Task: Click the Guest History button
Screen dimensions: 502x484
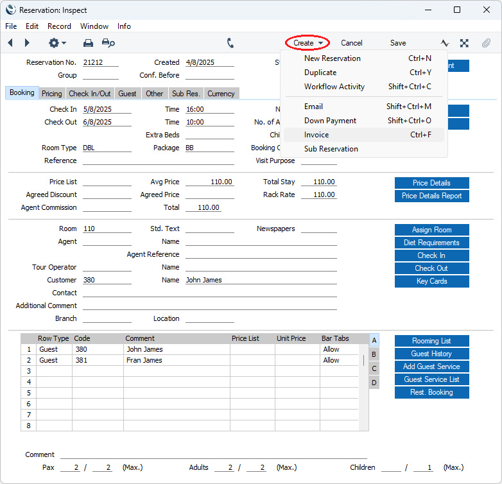Action: click(431, 354)
